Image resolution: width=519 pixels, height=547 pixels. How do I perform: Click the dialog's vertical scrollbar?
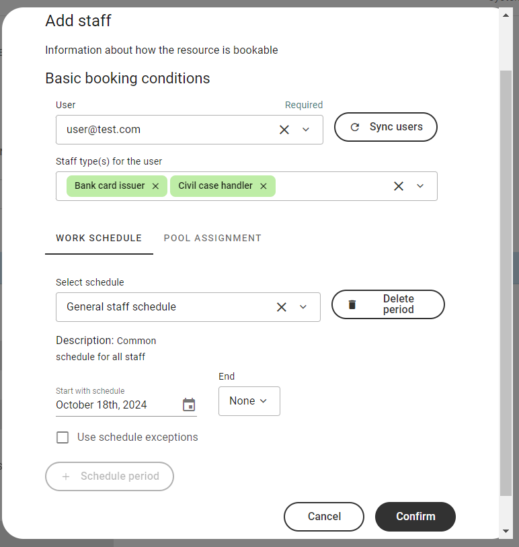pyautogui.click(x=506, y=269)
